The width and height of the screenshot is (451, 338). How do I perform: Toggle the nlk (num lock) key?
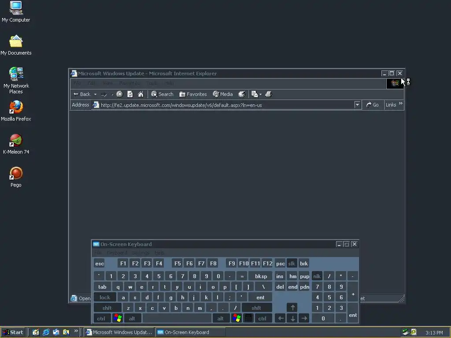pyautogui.click(x=317, y=276)
